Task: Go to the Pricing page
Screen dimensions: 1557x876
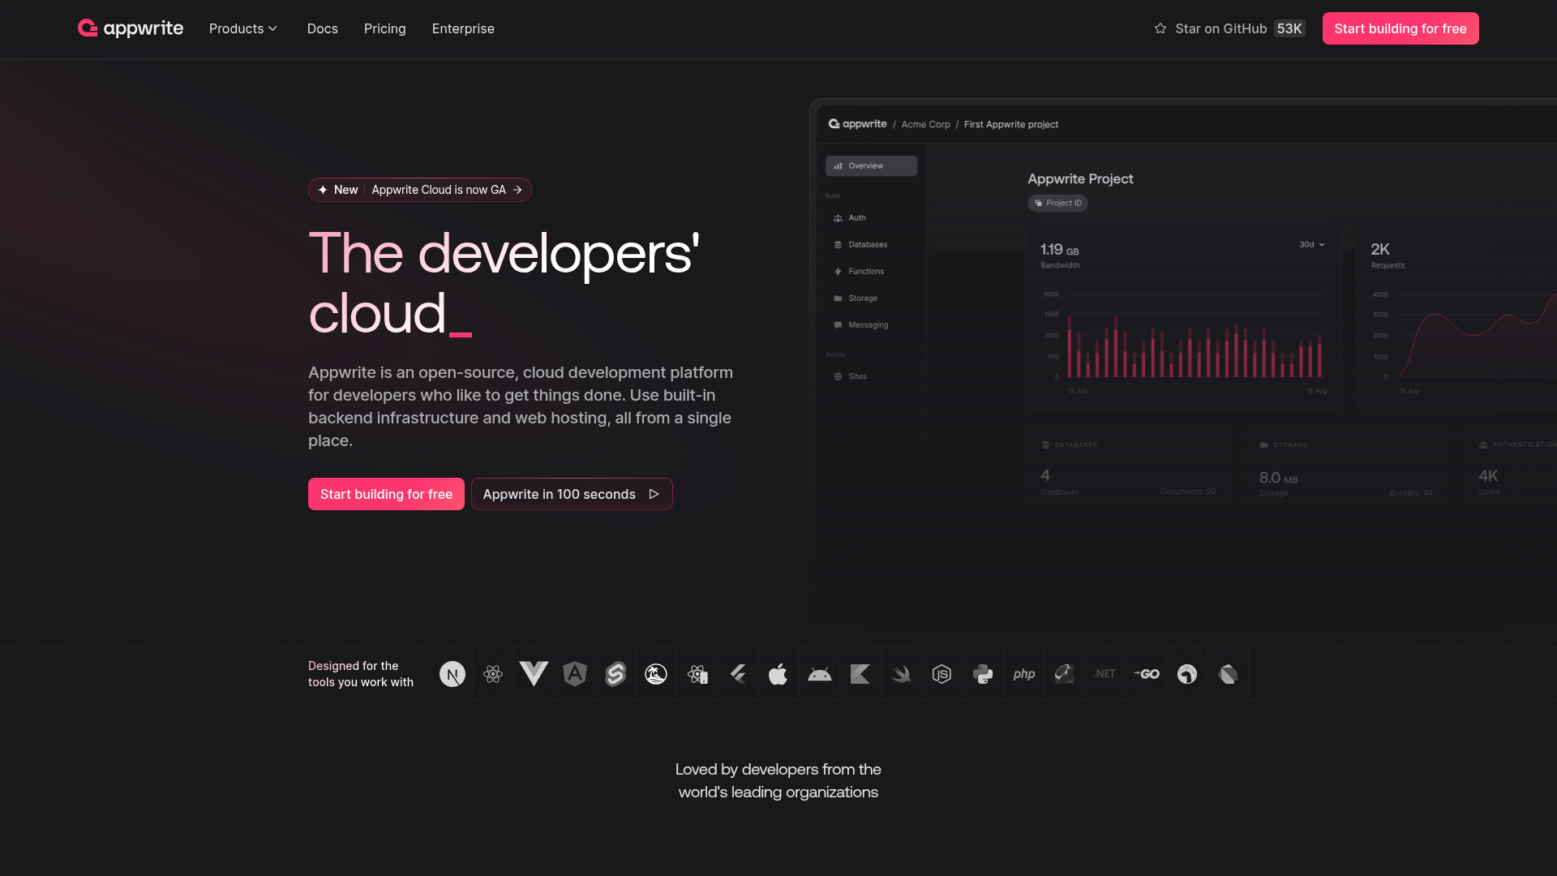Action: [384, 28]
